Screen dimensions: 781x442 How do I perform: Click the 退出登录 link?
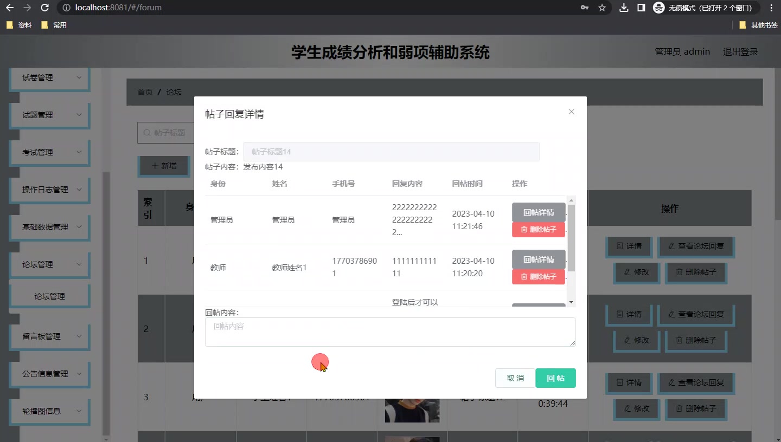(x=741, y=51)
